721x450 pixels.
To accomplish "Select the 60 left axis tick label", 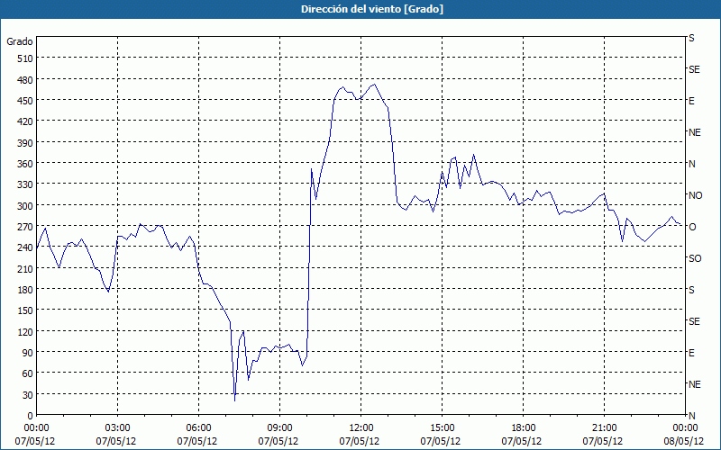I will click(x=28, y=373).
